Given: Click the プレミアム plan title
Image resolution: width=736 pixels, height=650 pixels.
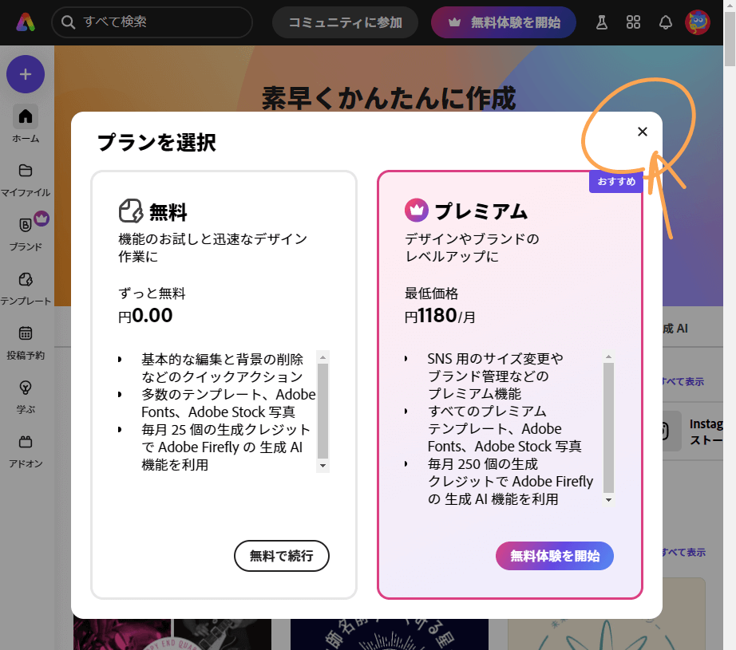Looking at the screenshot, I should (x=481, y=211).
